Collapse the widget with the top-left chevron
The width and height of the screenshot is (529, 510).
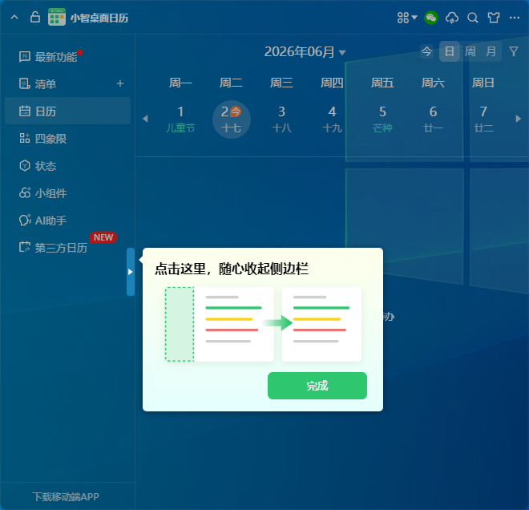14,17
